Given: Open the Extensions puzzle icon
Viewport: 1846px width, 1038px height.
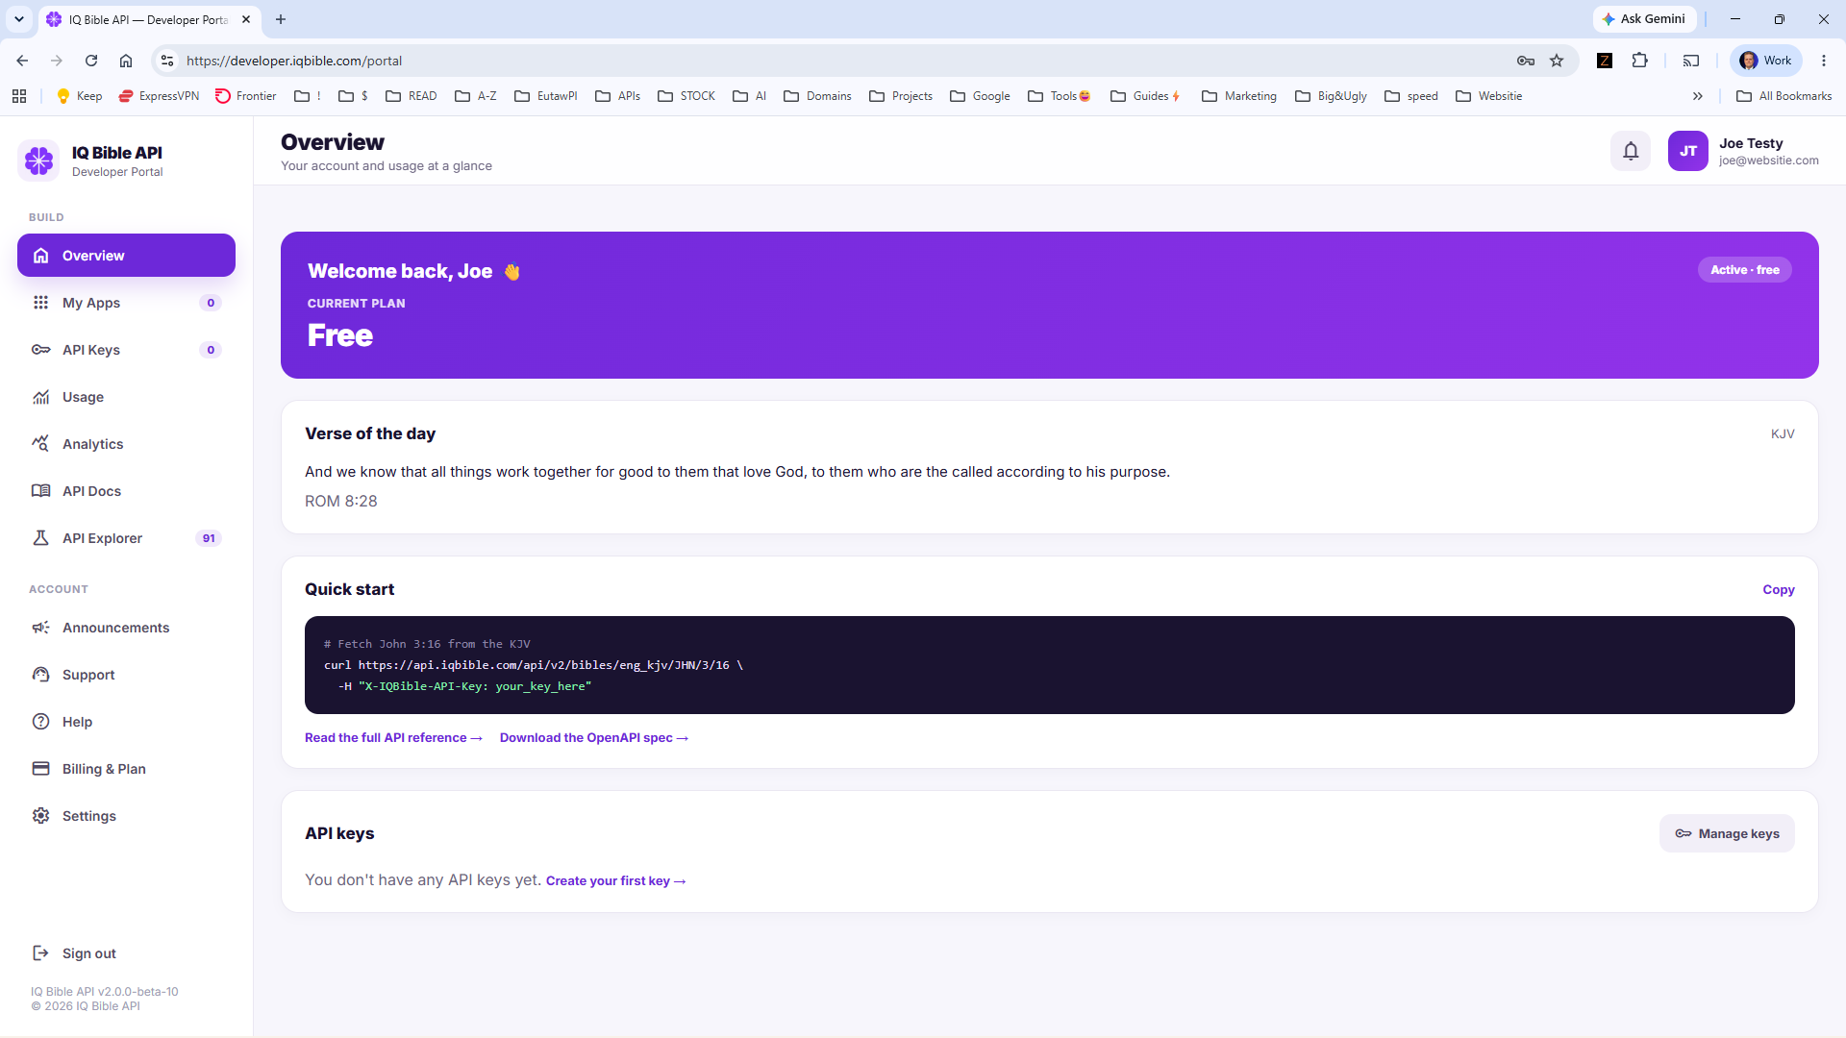Looking at the screenshot, I should pyautogui.click(x=1640, y=61).
